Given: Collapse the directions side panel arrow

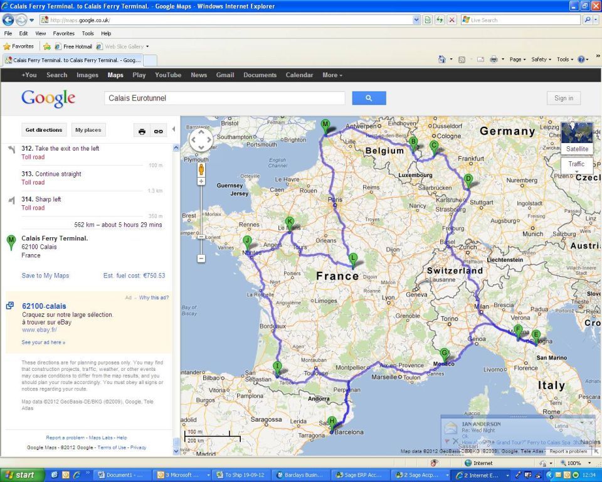Looking at the screenshot, I should point(174,129).
